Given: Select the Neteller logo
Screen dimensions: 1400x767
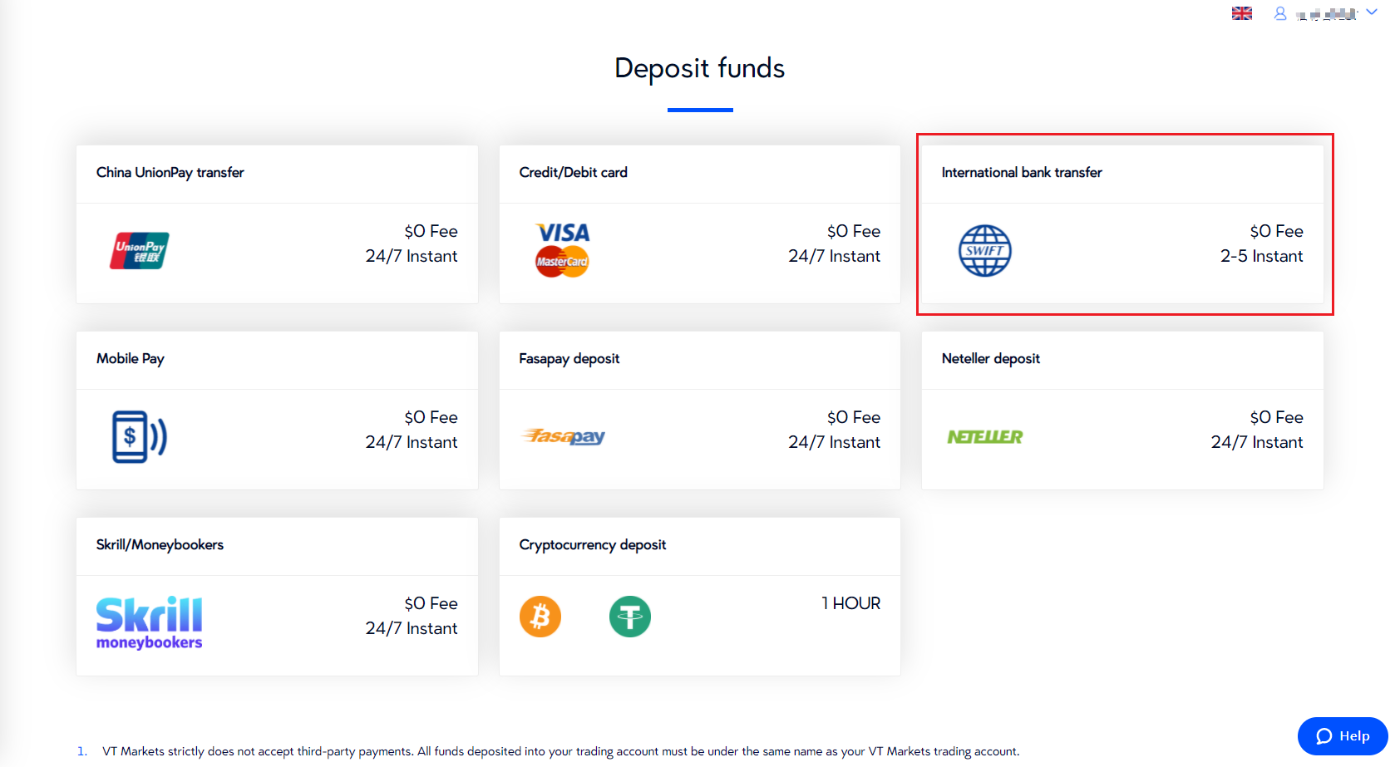Looking at the screenshot, I should [985, 436].
